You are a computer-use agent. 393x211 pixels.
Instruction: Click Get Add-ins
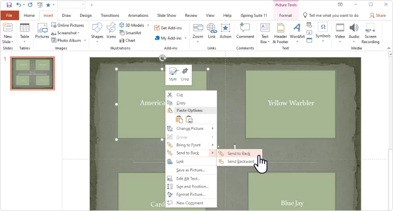(x=168, y=28)
